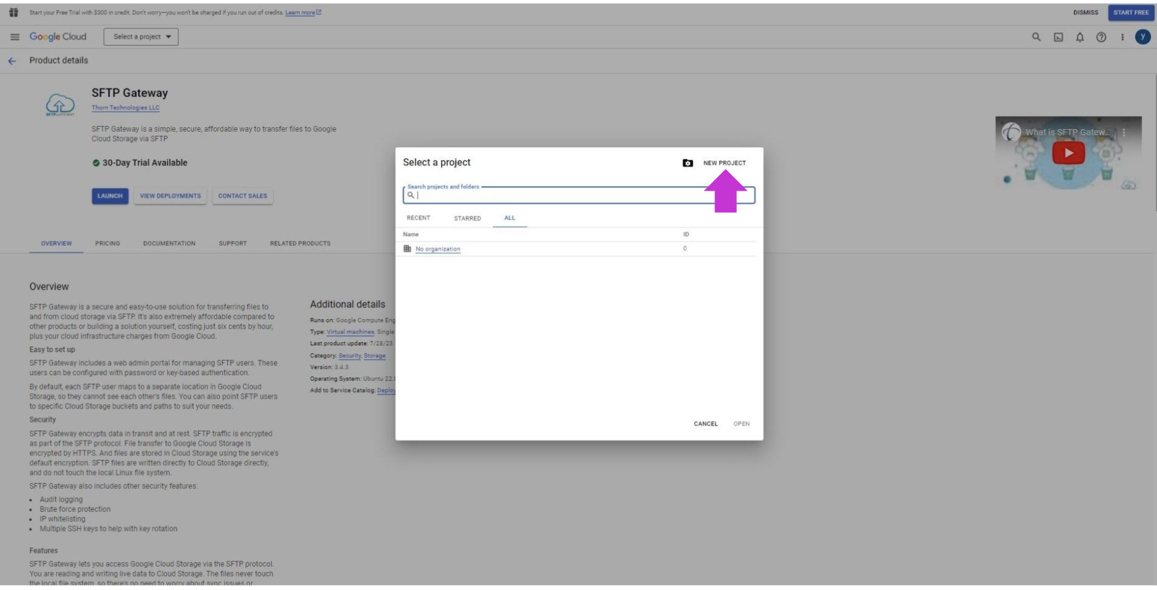This screenshot has width=1157, height=590.
Task: Switch to the SUPPORT tab
Action: [x=233, y=243]
